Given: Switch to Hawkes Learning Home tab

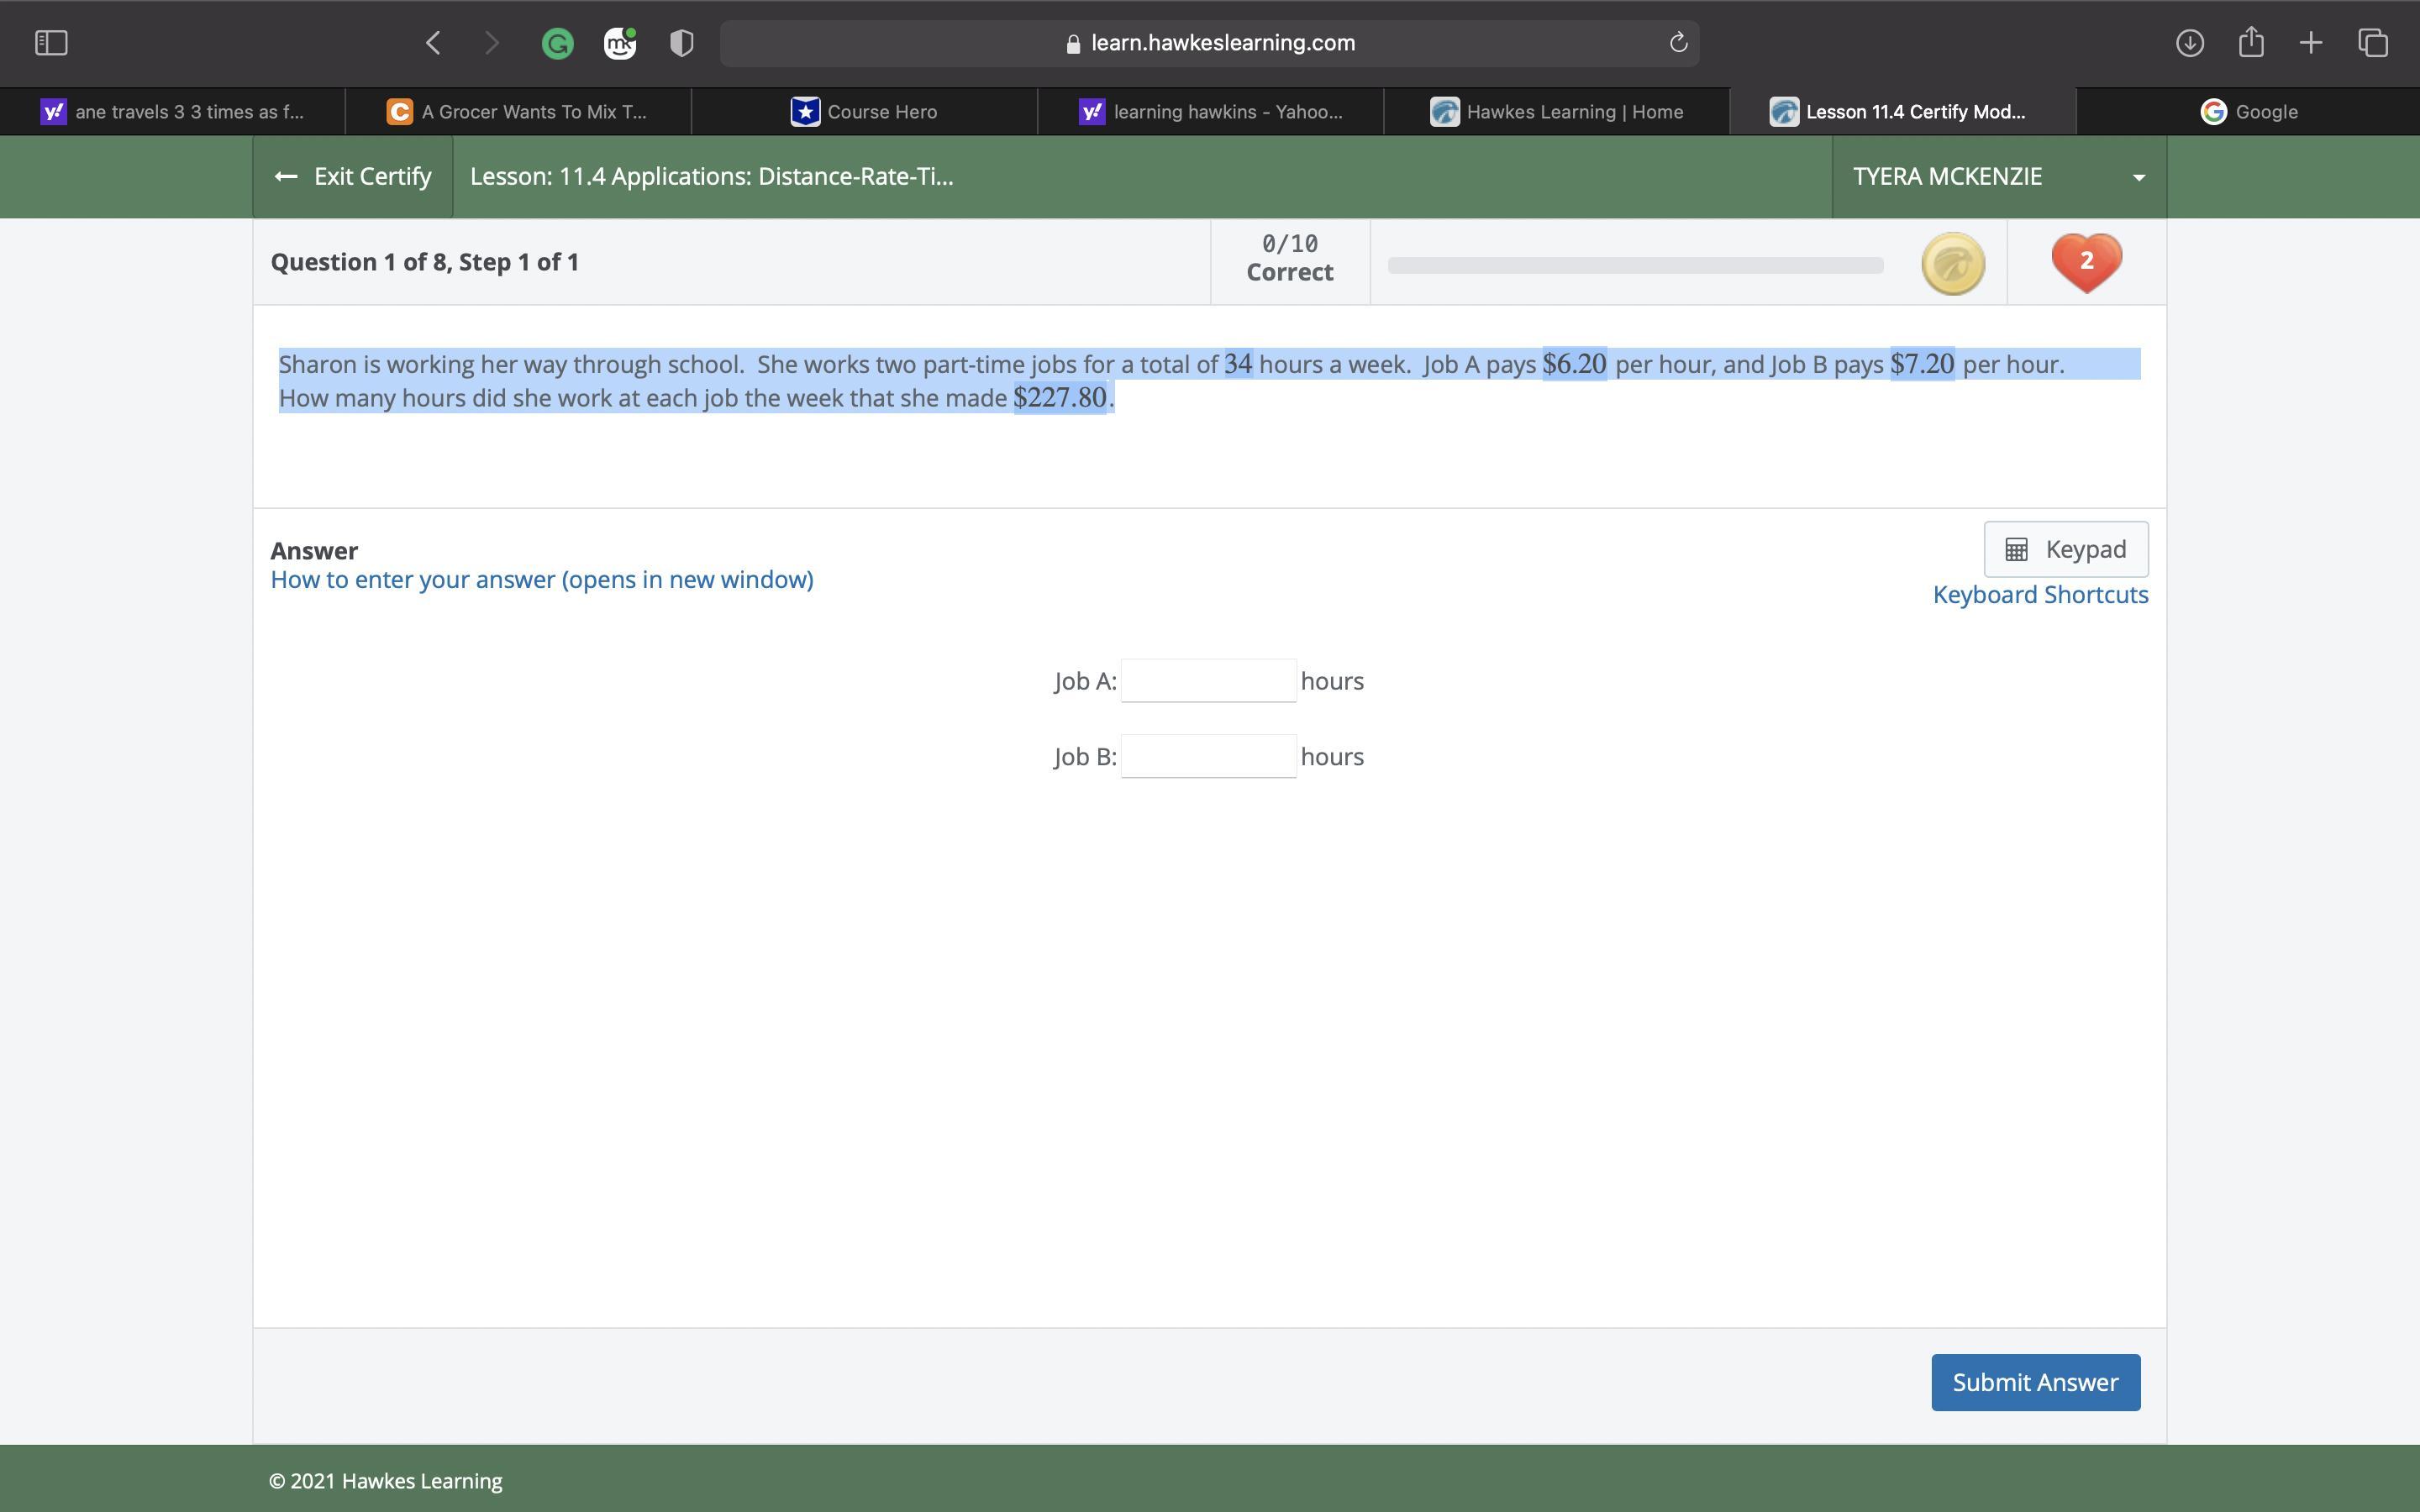Looking at the screenshot, I should pos(1556,112).
